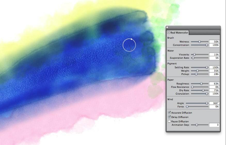Click the Animation Step value field

click(x=214, y=125)
